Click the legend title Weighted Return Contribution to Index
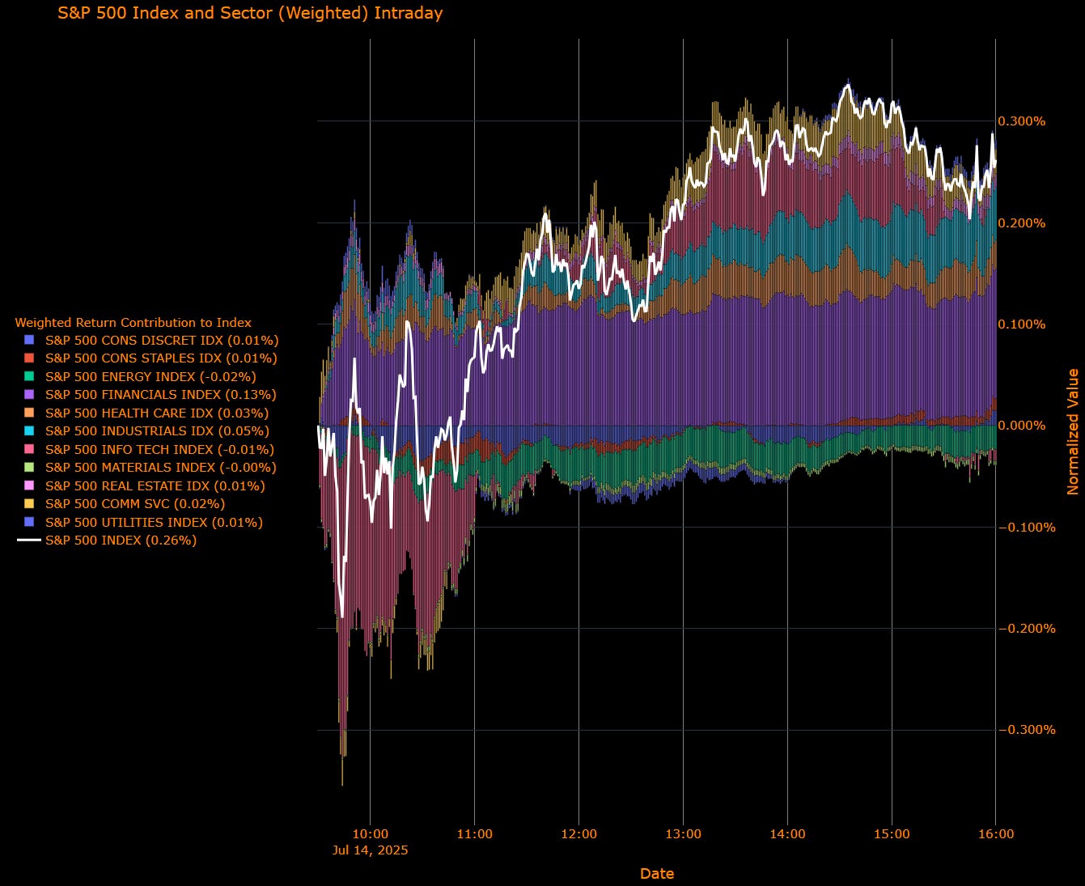Viewport: 1085px width, 886px height. point(134,322)
